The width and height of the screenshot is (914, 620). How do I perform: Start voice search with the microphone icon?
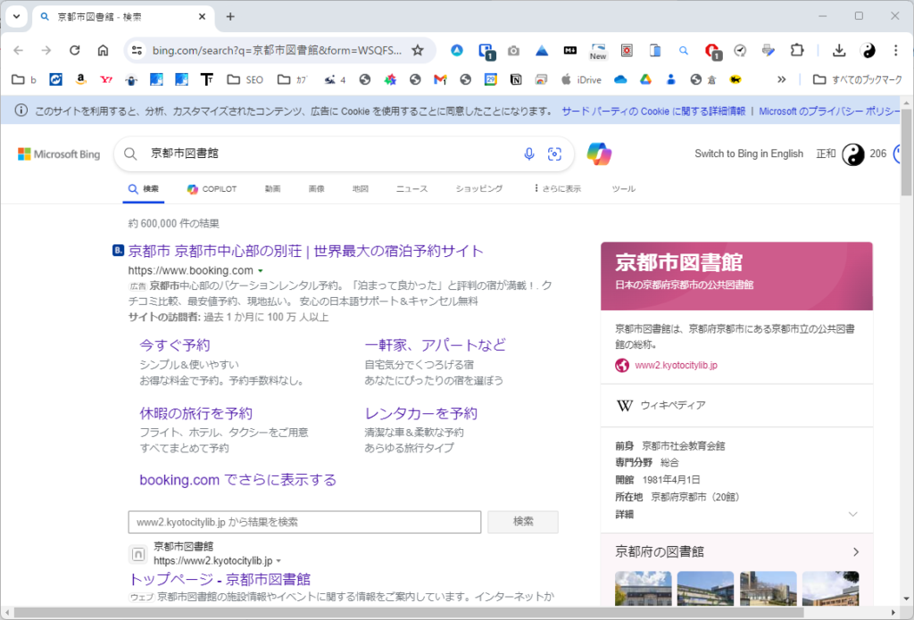click(528, 153)
